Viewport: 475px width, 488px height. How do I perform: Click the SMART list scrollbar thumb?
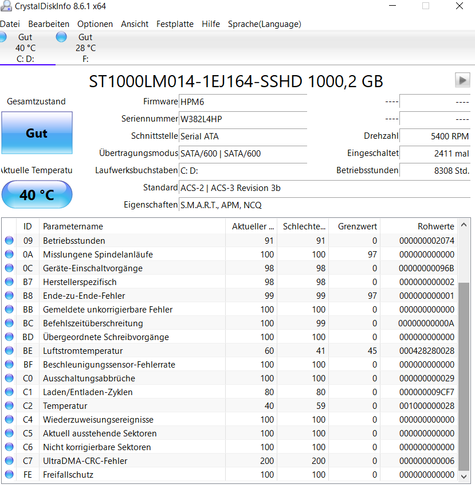[464, 377]
